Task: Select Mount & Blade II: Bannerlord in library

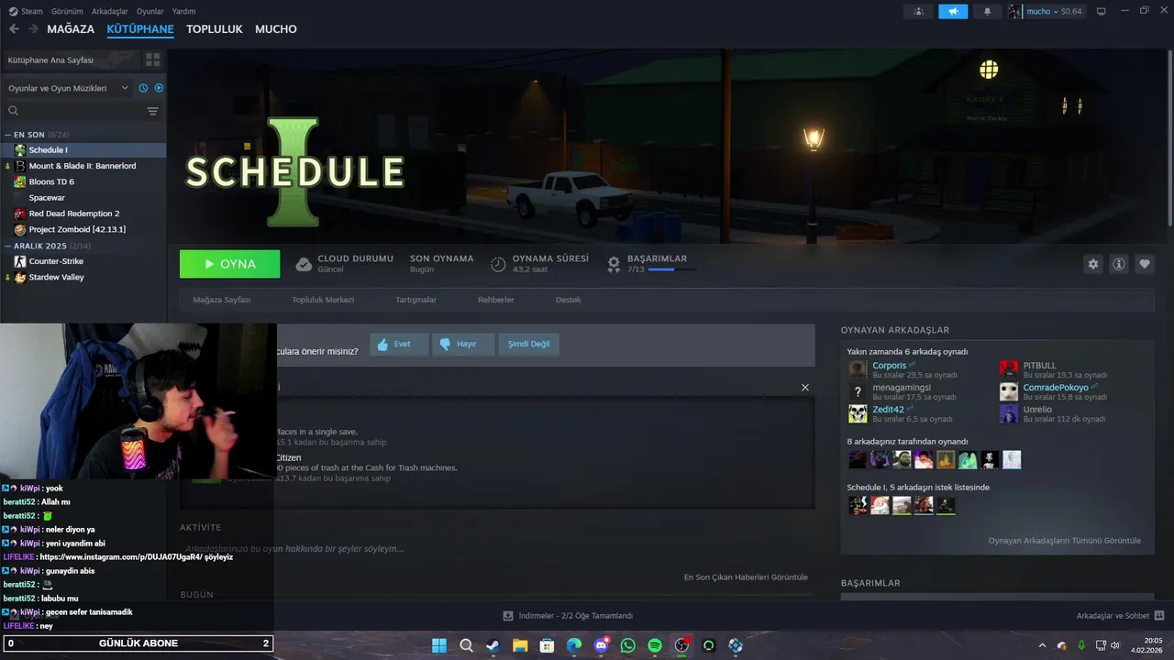Action: click(x=83, y=166)
